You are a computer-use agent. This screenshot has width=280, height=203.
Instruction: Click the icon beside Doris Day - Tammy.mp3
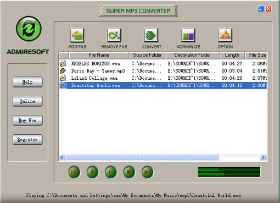point(63,71)
